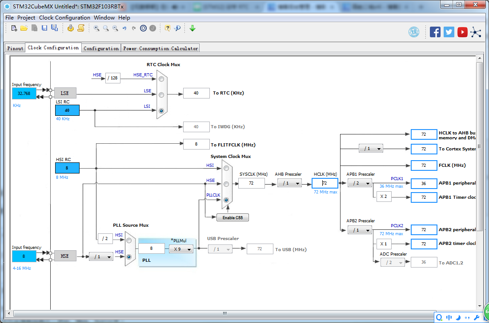Viewport: 489px width, 323px height.
Task: Open the AHB Prescaler dropdown
Action: (289, 183)
